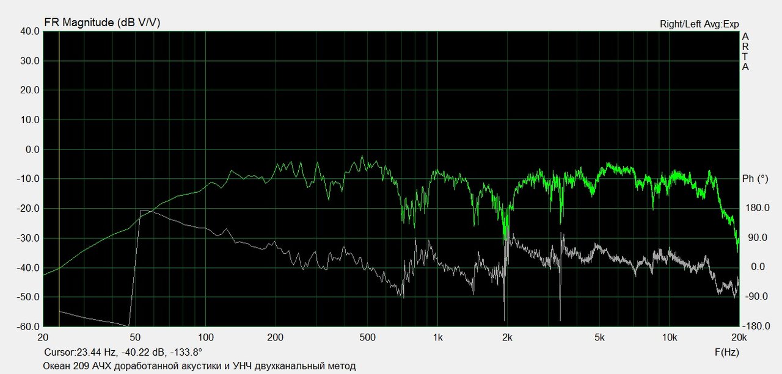Click the "10k" frequency axis tick
Image resolution: width=782 pixels, height=374 pixels.
point(670,338)
